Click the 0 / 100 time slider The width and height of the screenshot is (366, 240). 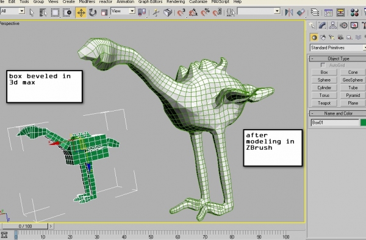pyautogui.click(x=25, y=226)
